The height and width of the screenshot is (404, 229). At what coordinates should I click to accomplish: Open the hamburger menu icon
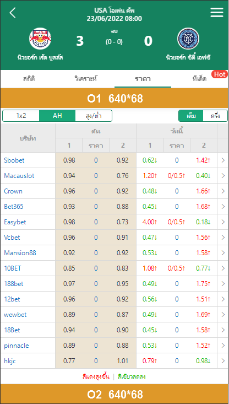point(217,12)
